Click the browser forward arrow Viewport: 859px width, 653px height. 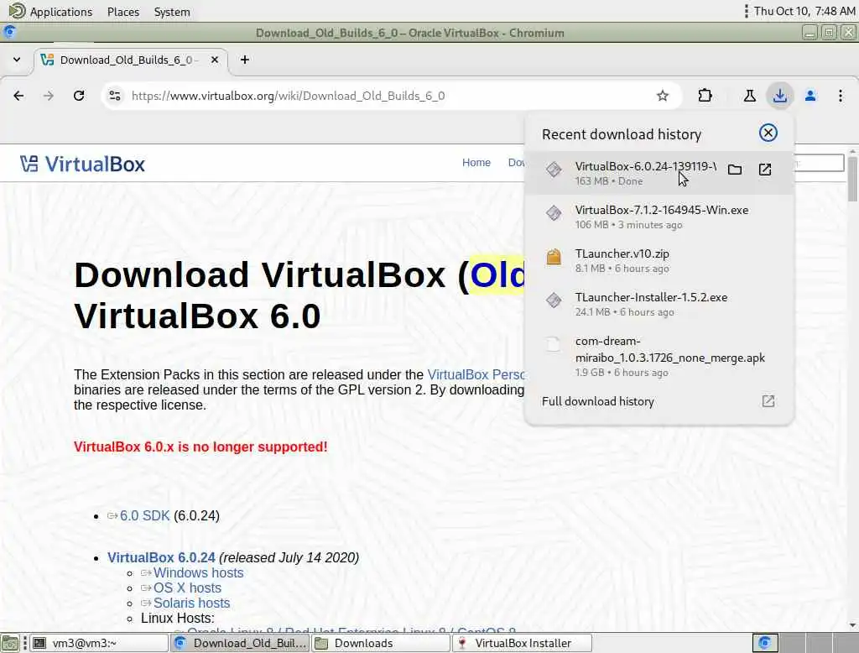click(49, 96)
